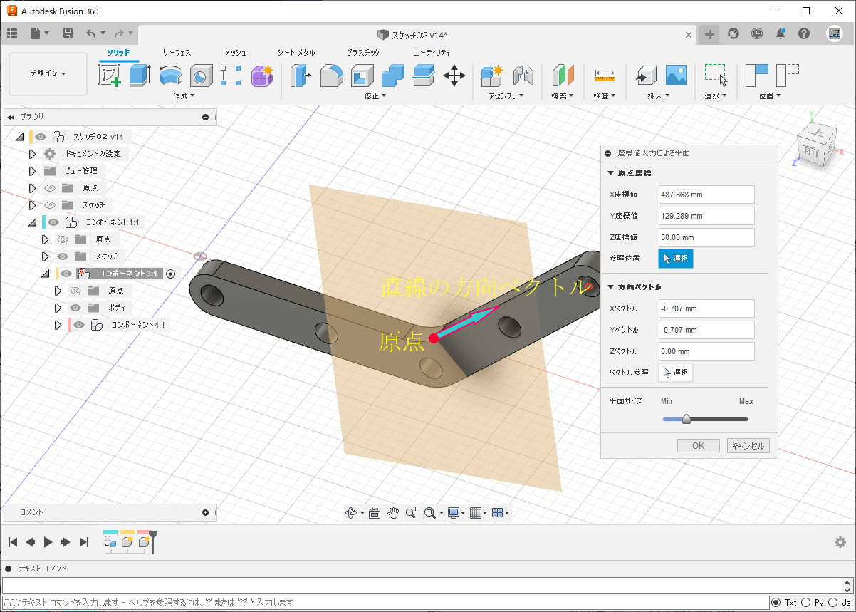Image resolution: width=856 pixels, height=612 pixels.
Task: Select the Move/Copy tool
Action: 454,75
